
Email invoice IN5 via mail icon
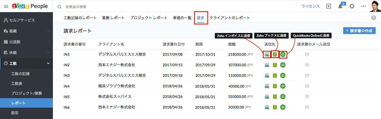click(307, 97)
